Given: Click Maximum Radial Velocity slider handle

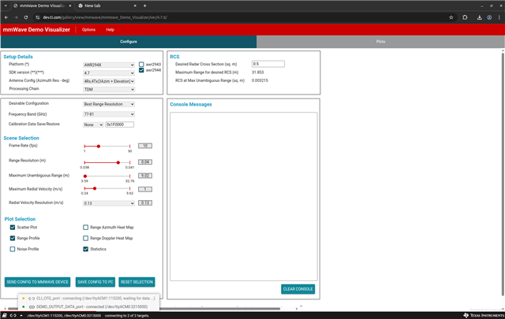Looking at the screenshot, I should (95, 188).
